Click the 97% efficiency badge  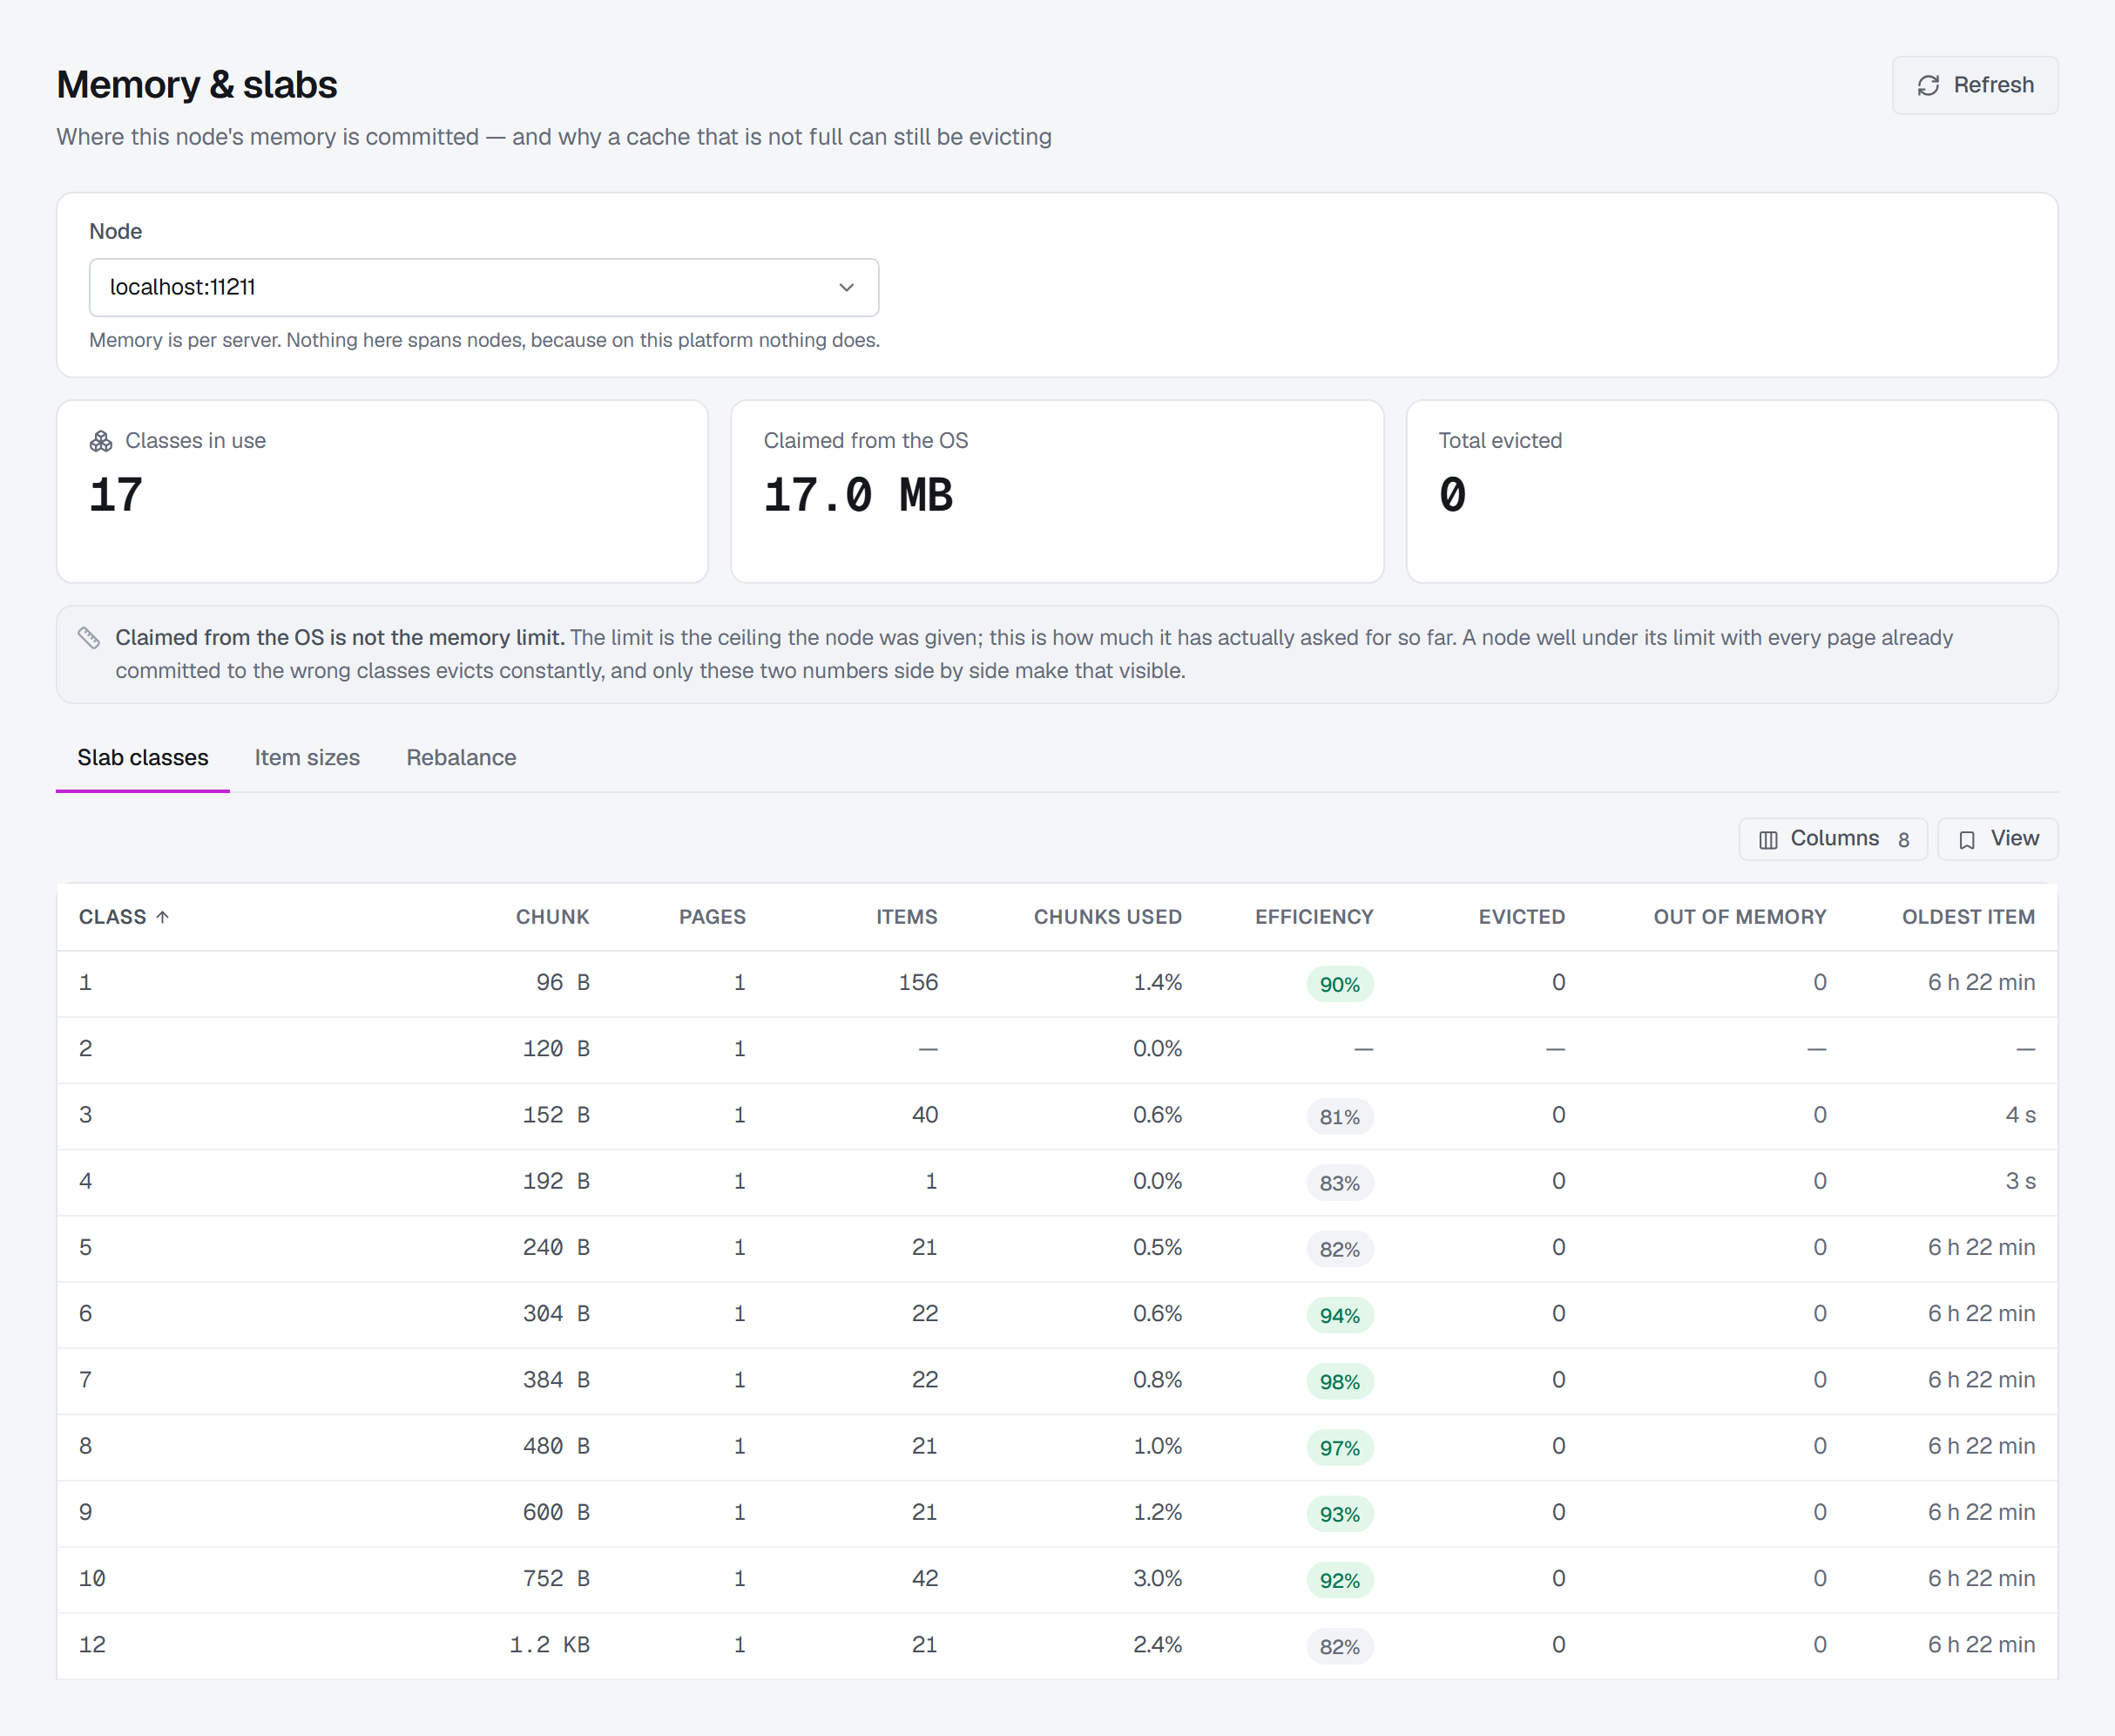[1340, 1448]
